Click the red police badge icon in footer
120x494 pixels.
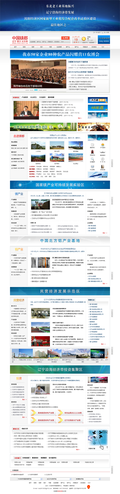point(89,487)
